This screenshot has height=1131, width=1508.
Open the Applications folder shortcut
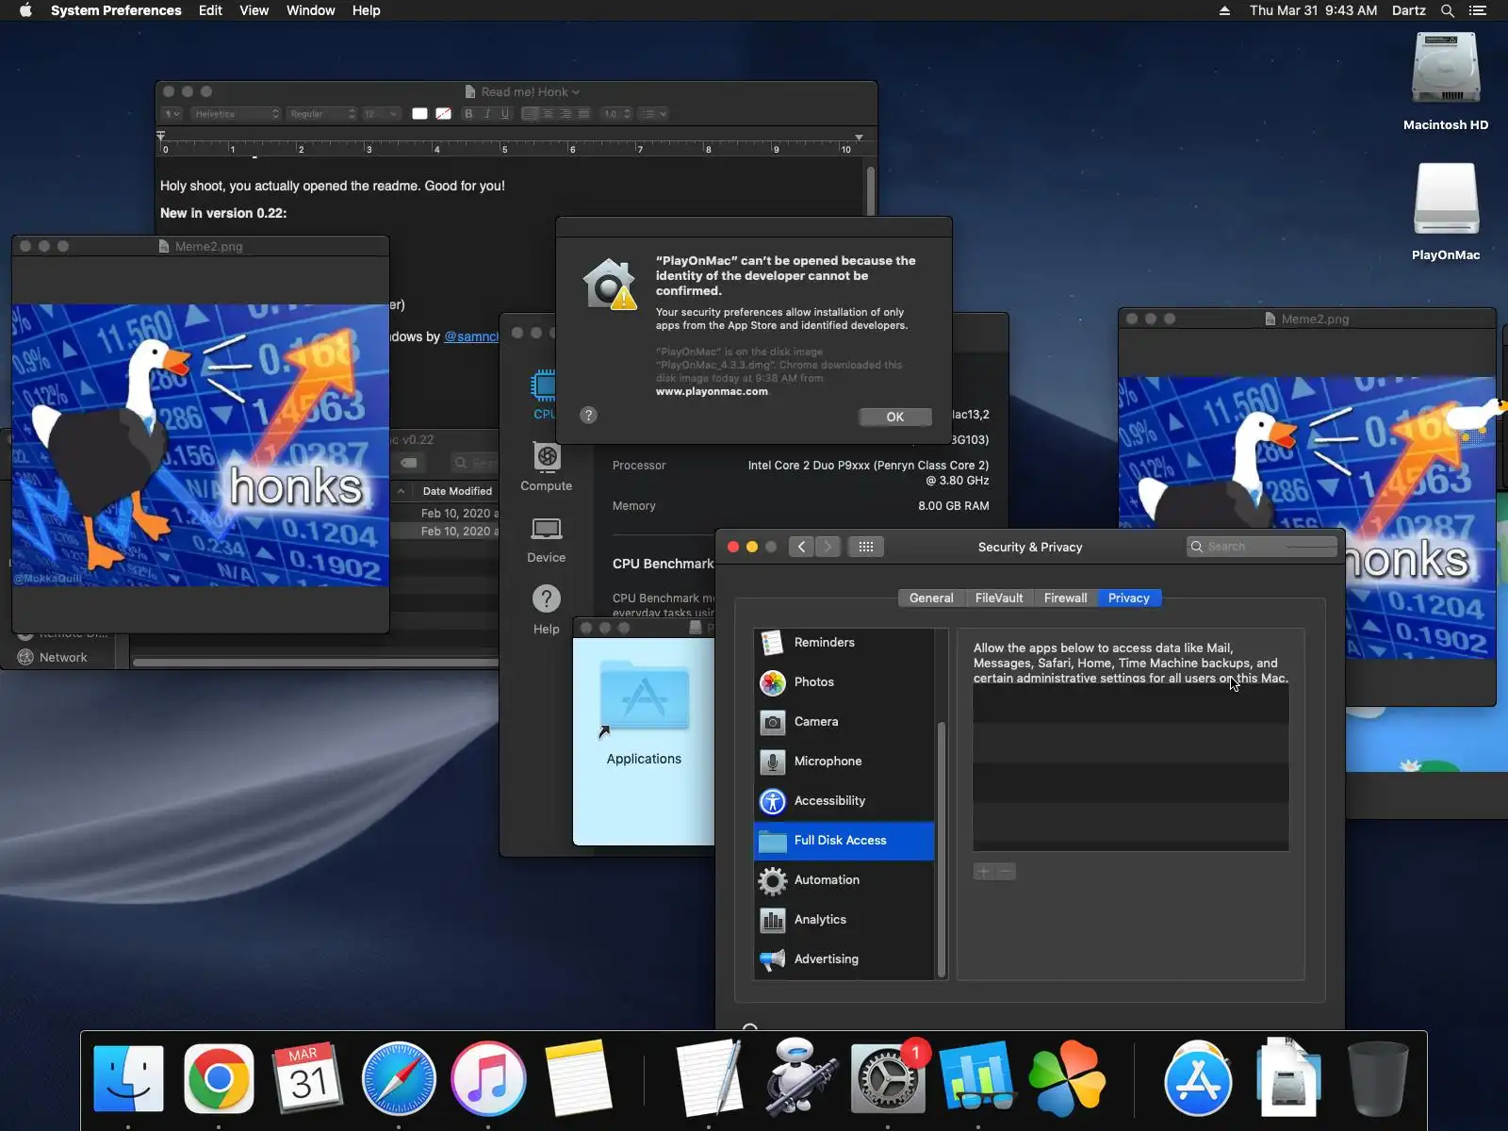(644, 713)
